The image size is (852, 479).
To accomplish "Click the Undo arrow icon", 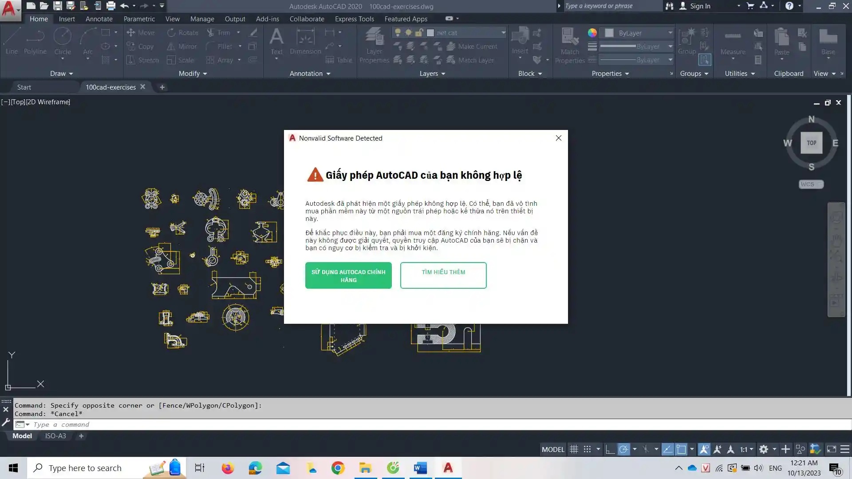I will [x=124, y=6].
